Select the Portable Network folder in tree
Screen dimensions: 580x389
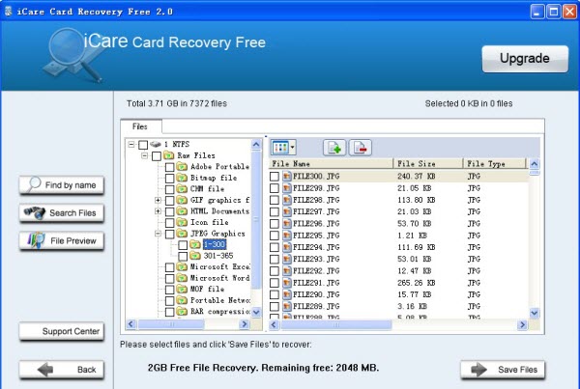[220, 300]
